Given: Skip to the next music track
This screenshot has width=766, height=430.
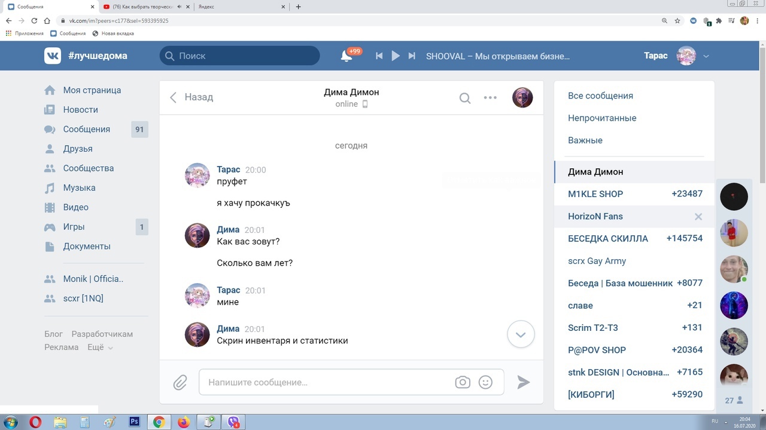Looking at the screenshot, I should [x=412, y=56].
